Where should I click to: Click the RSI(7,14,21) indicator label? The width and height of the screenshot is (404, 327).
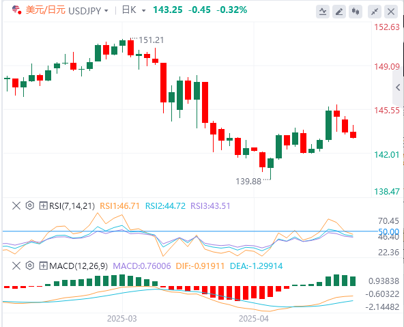[x=72, y=206]
